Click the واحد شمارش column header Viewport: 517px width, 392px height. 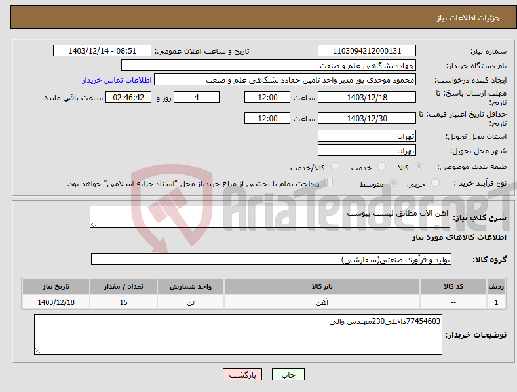pyautogui.click(x=191, y=286)
